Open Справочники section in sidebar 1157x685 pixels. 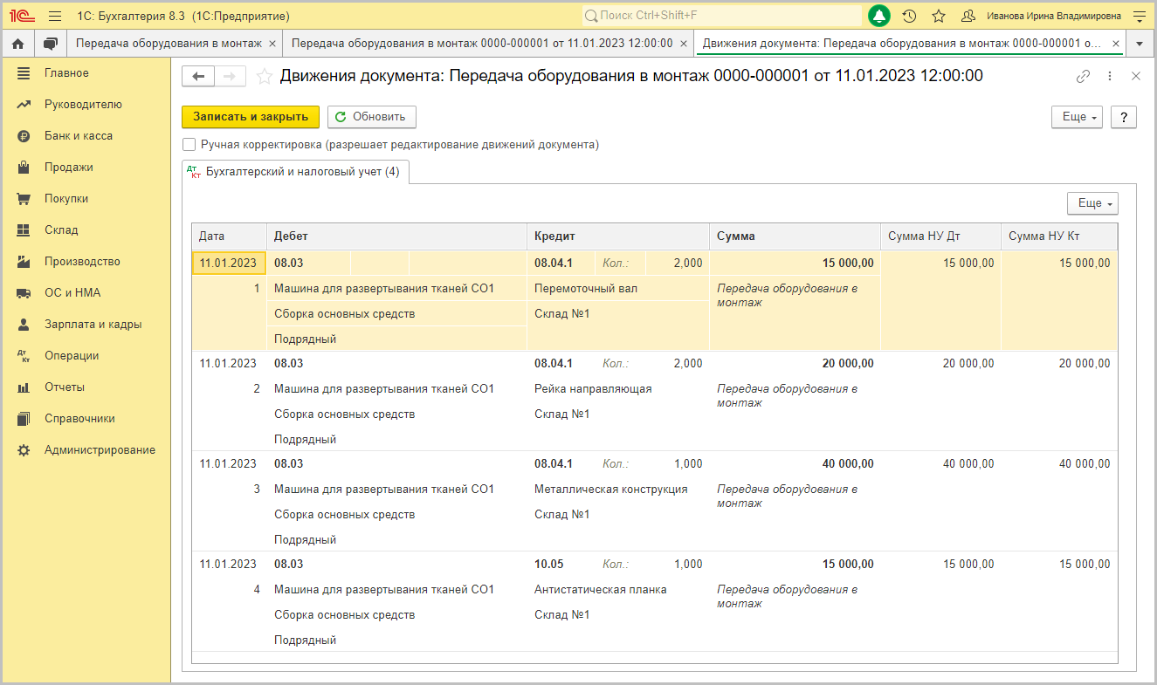click(x=86, y=419)
